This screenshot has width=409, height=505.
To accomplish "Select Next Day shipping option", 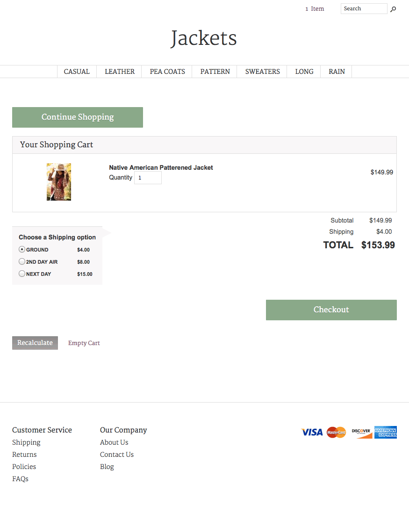I will (22, 274).
